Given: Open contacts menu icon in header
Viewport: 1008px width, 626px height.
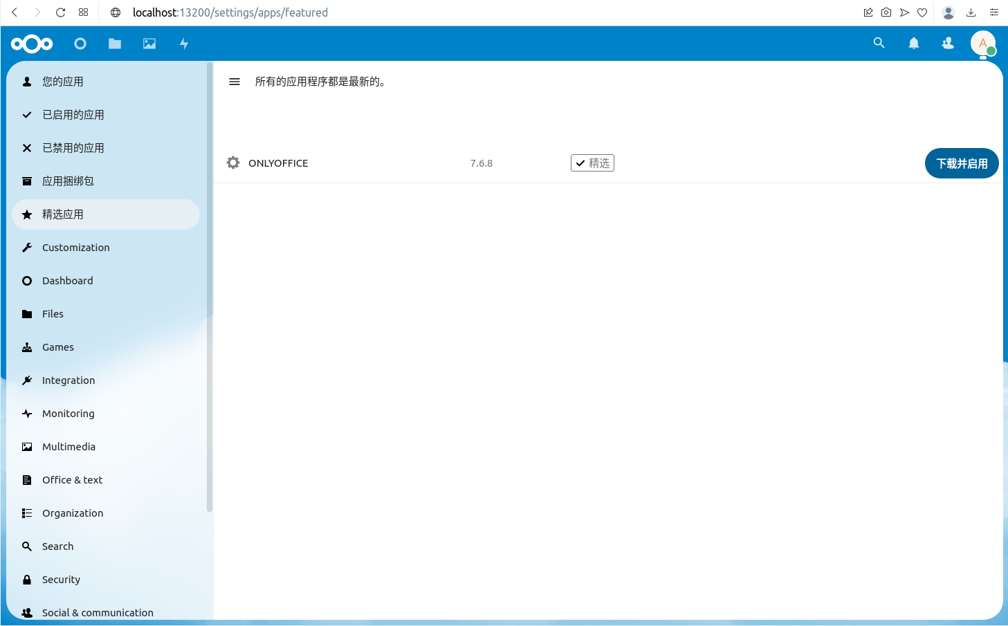Looking at the screenshot, I should tap(948, 43).
